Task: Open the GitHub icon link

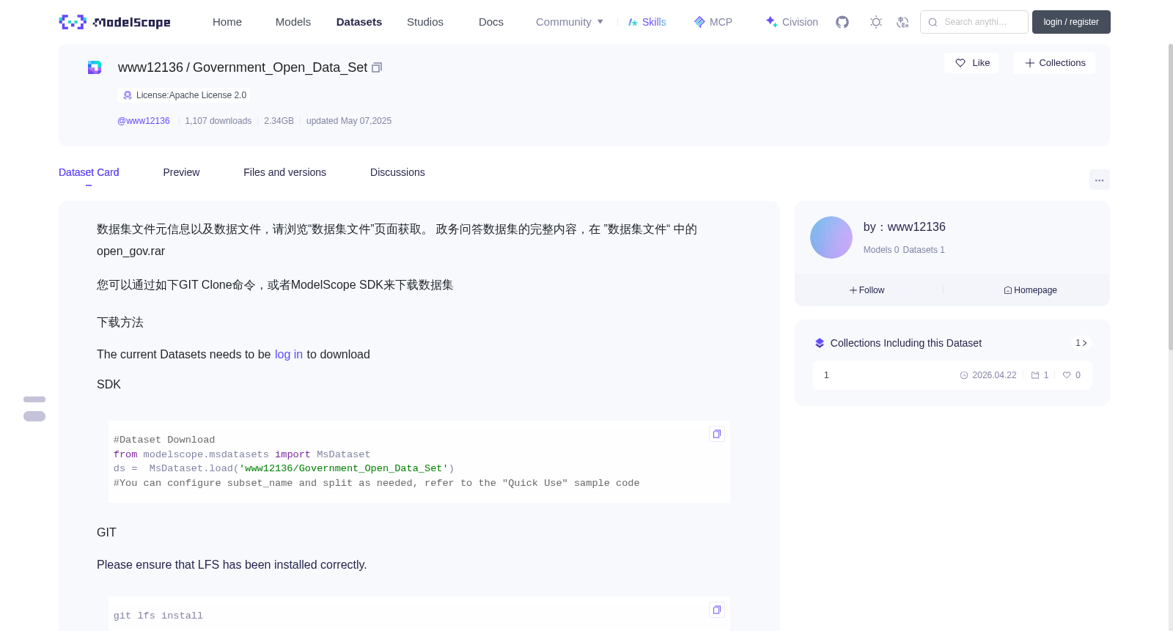Action: point(842,22)
